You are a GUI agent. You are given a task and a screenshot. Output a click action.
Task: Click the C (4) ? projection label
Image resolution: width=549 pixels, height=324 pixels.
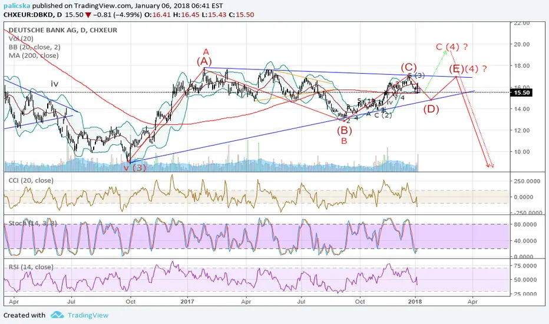pyautogui.click(x=452, y=47)
